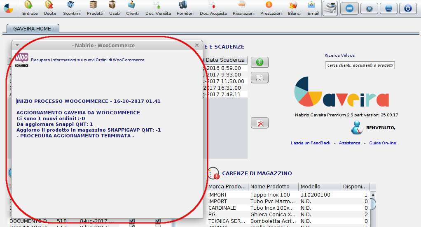Click the cash register icon button
This screenshot has width=421, height=227.
point(330,9)
